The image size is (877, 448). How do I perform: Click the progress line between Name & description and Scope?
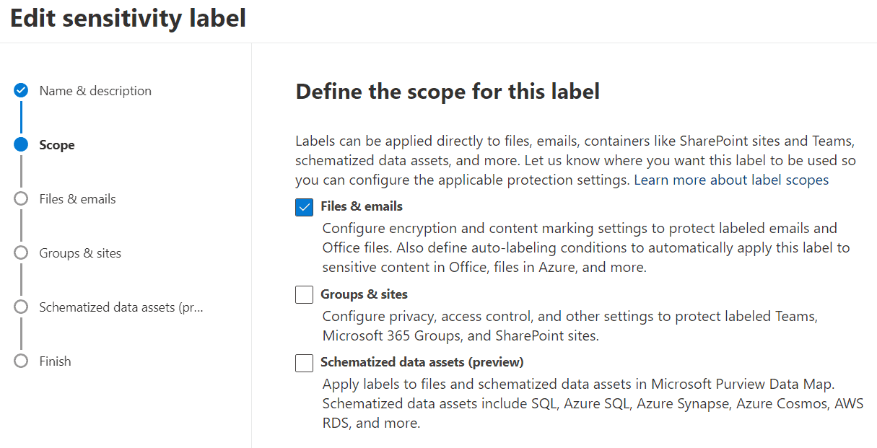21,117
